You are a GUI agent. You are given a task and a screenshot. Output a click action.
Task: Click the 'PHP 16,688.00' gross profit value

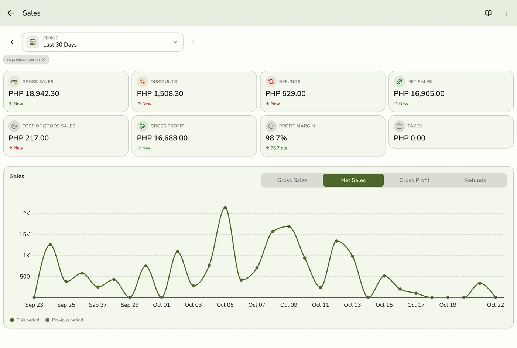[x=162, y=138]
